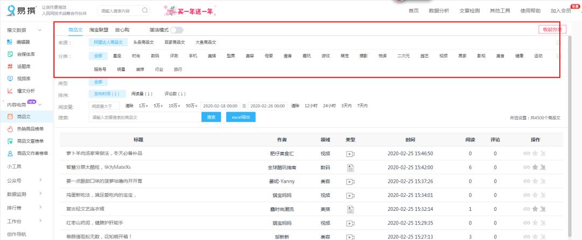Click document type icon in 15:32:14 row
Viewport: 582px width, 240px height.
tap(350, 209)
